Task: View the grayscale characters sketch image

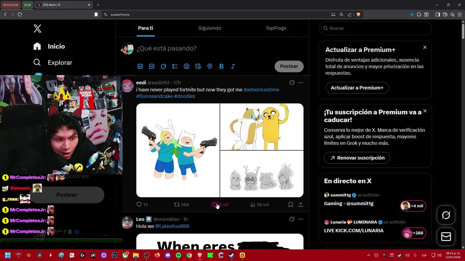Action: click(262, 174)
